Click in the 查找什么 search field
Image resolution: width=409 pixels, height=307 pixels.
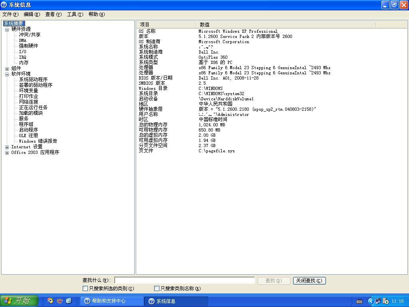[185, 280]
